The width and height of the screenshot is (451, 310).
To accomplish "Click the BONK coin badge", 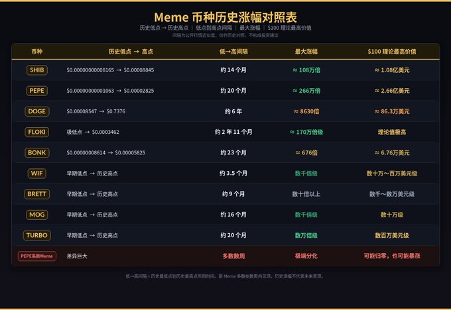I will pyautogui.click(x=37, y=153).
